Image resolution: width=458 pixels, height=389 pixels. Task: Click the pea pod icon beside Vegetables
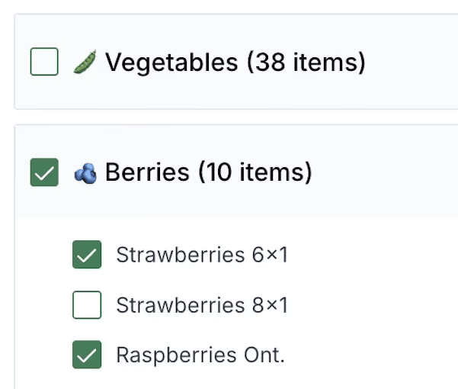85,62
